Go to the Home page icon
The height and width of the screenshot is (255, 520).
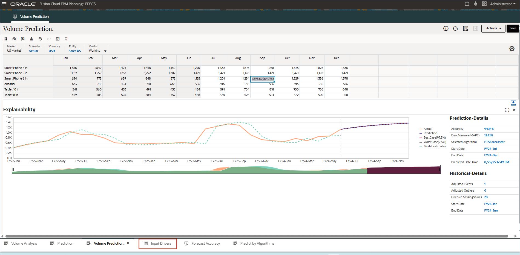click(x=467, y=4)
